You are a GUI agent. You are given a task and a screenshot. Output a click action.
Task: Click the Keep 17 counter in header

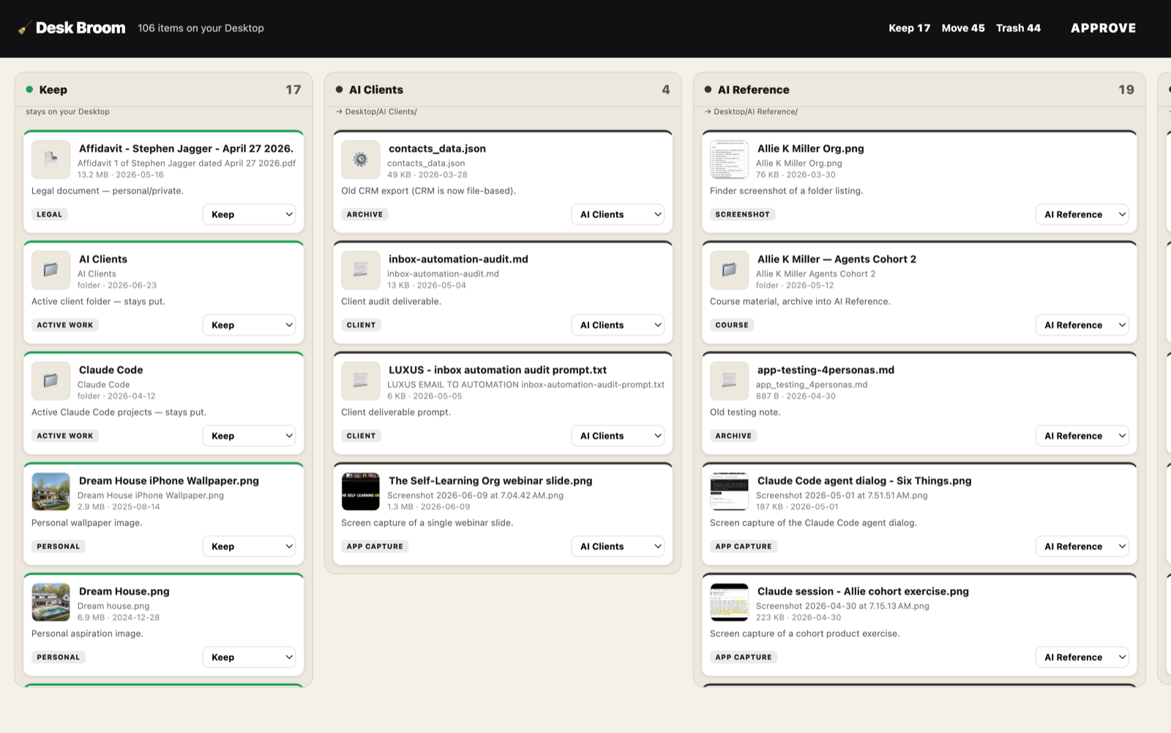pyautogui.click(x=909, y=28)
